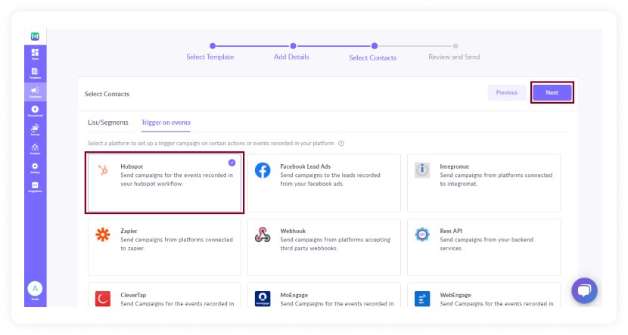This screenshot has height=335, width=628.
Task: Open Integrations in the sidebar
Action: 36,187
